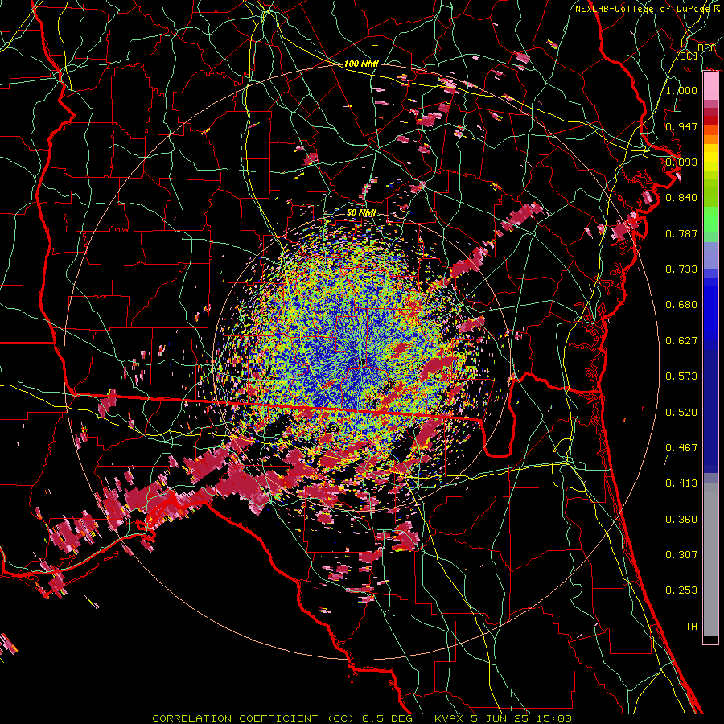Viewport: 724px width, 724px height.
Task: Pick the gray color bar segment
Action: click(x=710, y=559)
